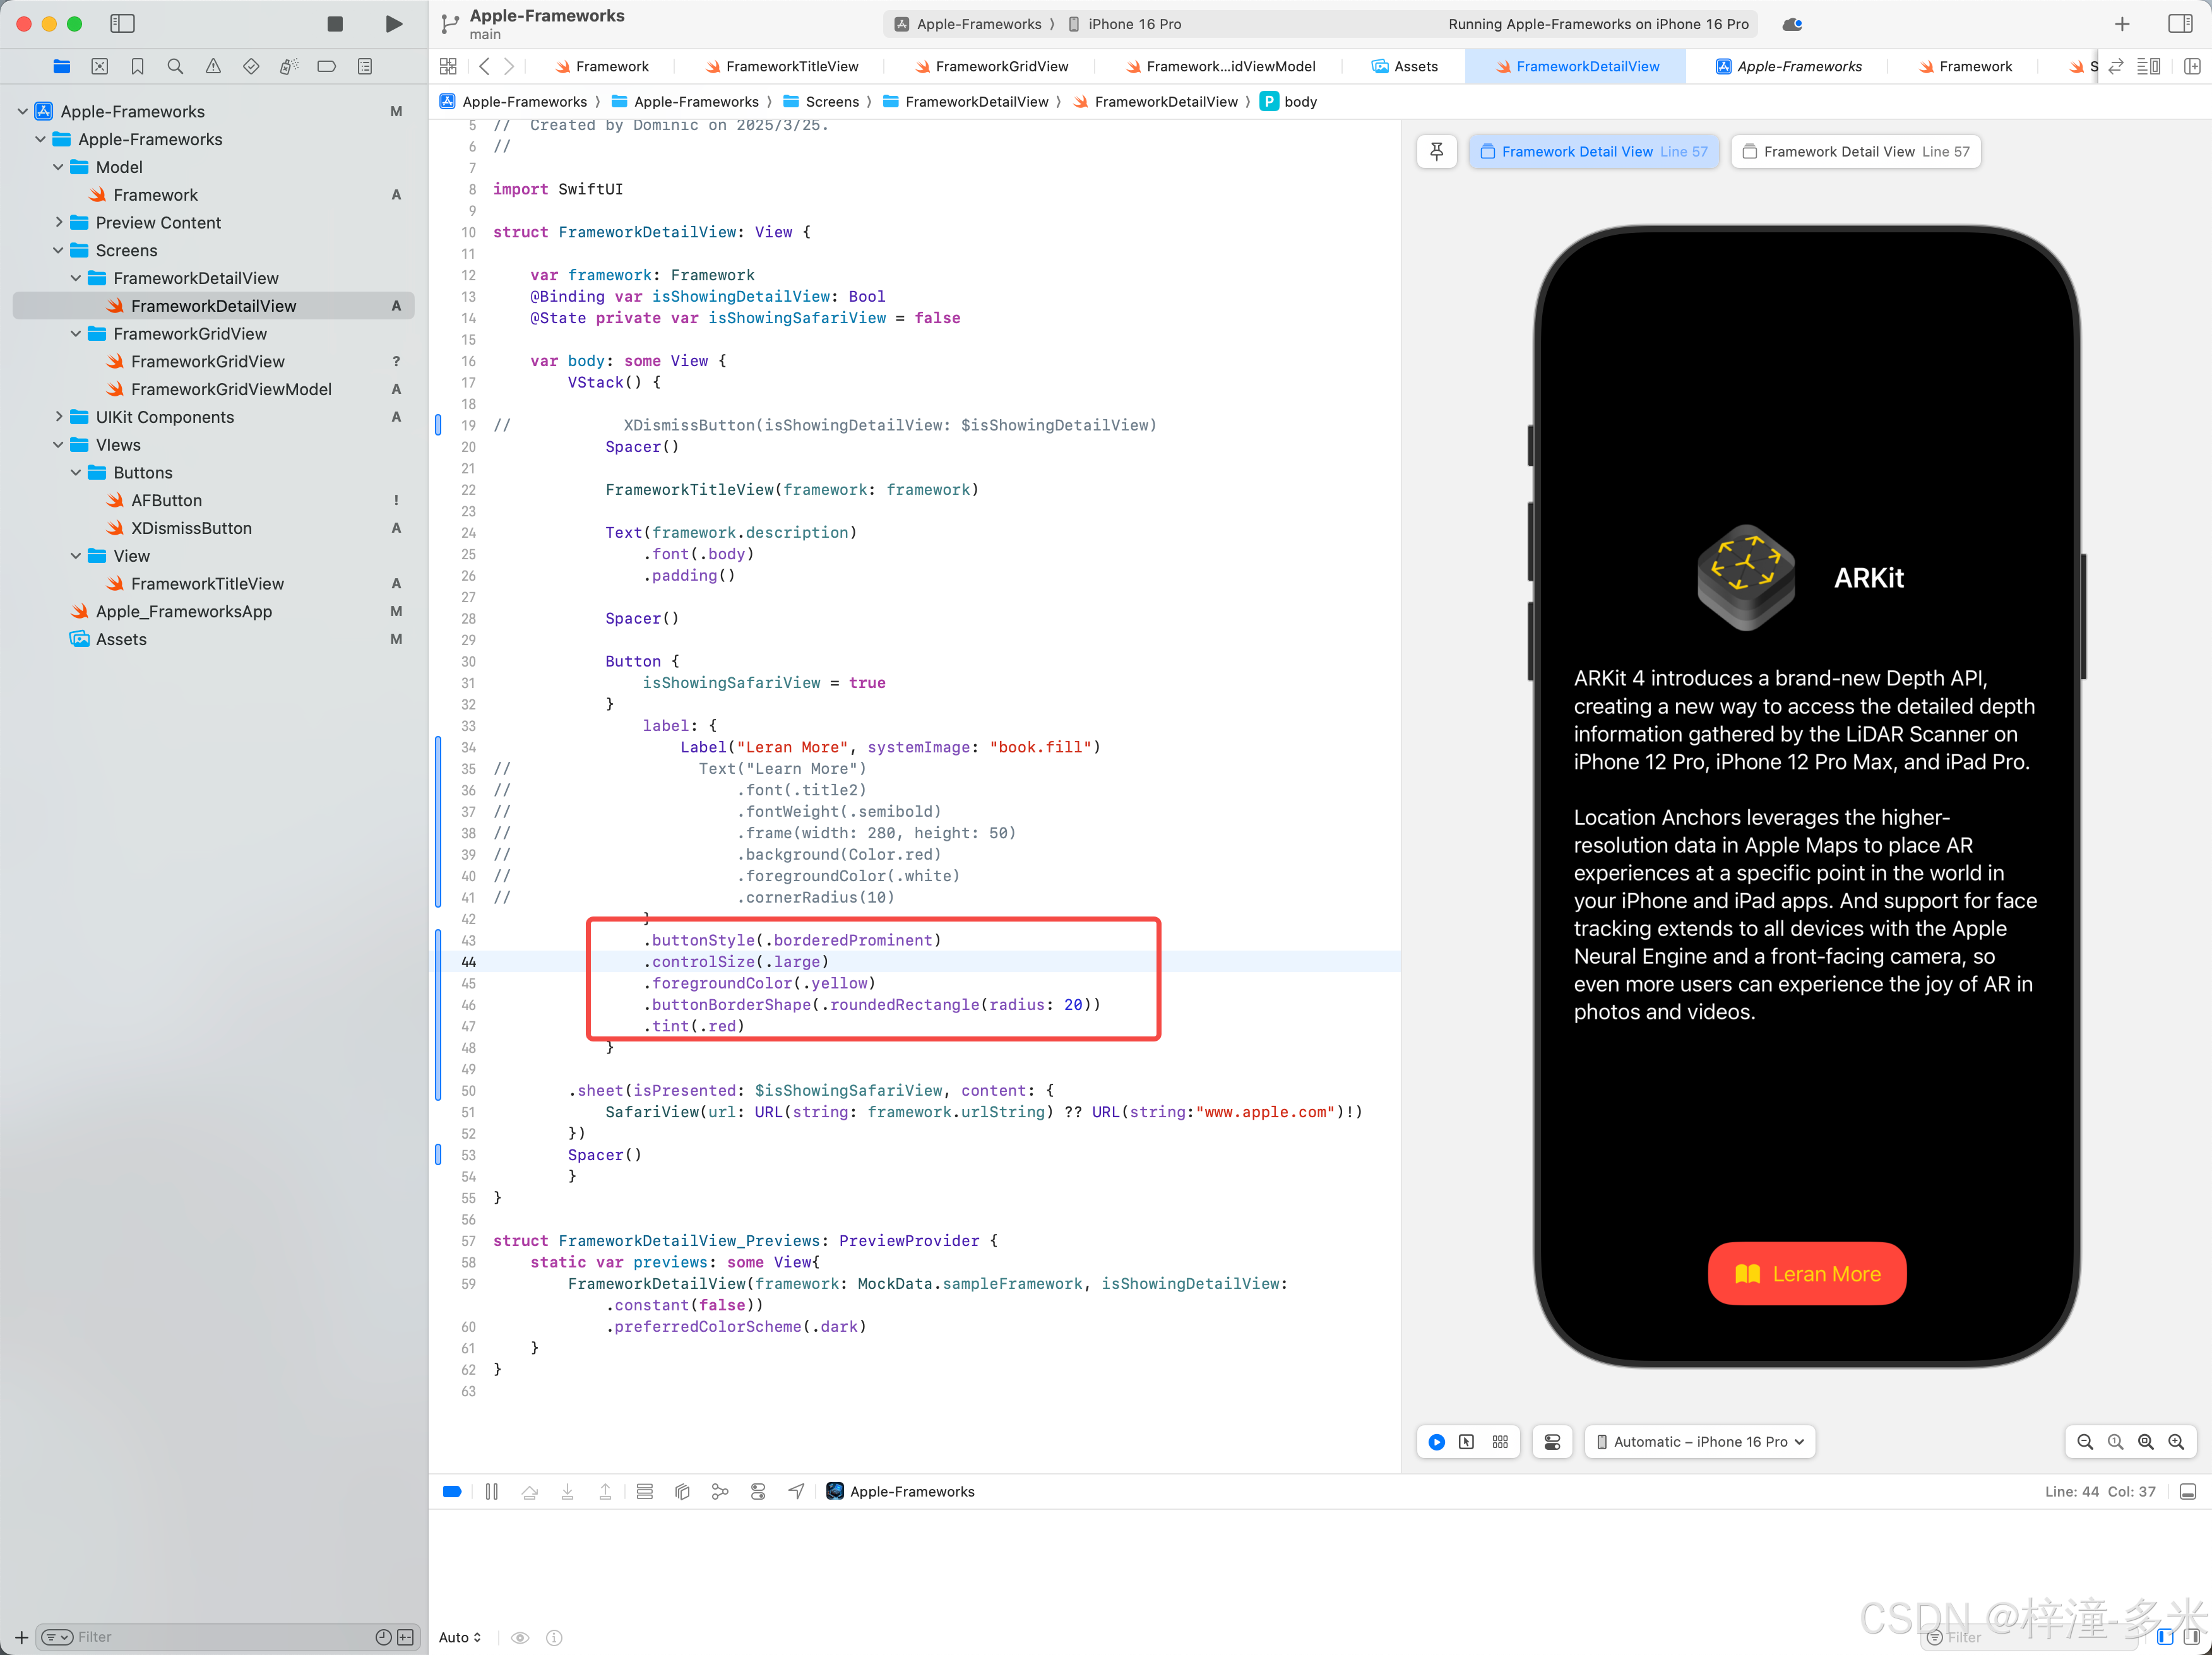Click the Stop button in toolbar
This screenshot has height=1655, width=2212.
[335, 24]
